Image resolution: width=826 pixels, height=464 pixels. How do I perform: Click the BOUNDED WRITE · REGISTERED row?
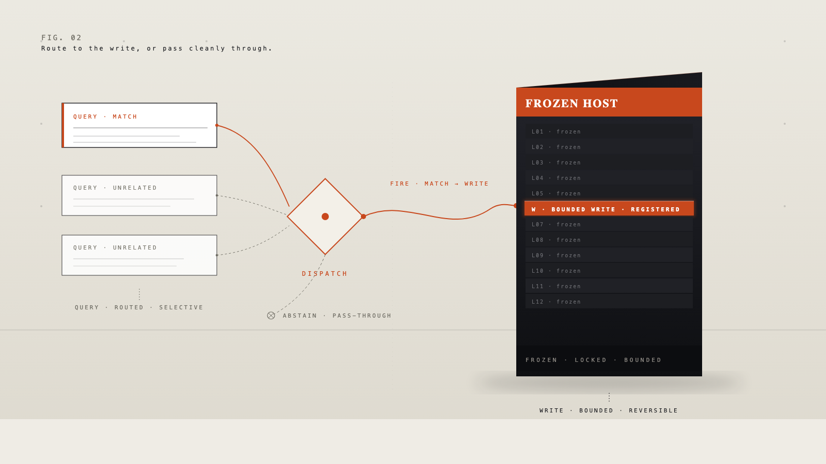[x=609, y=208]
